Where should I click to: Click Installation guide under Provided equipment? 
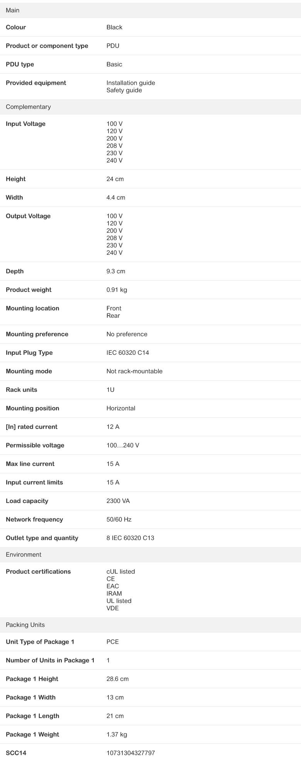[130, 83]
